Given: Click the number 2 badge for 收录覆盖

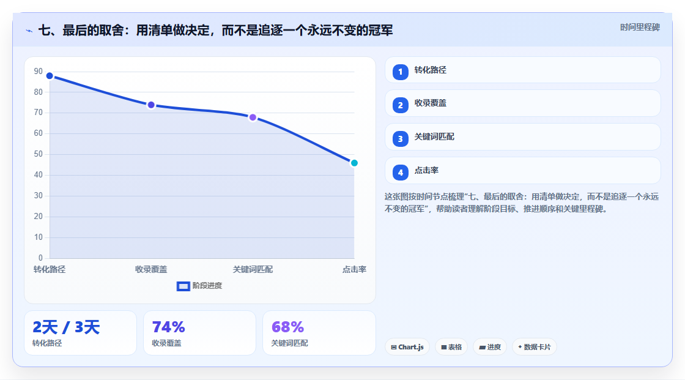Looking at the screenshot, I should click(400, 105).
